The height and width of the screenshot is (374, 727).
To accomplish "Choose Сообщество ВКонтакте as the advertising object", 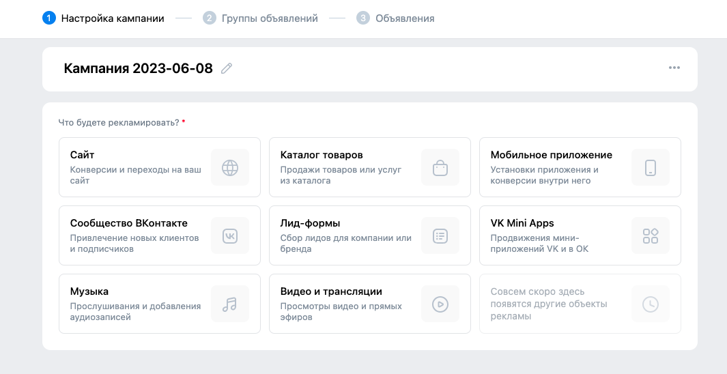I will coord(160,235).
